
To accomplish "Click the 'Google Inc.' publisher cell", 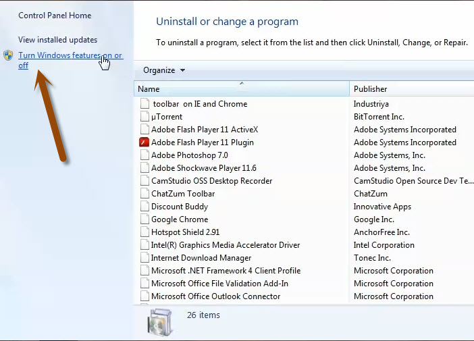I will point(374,219).
